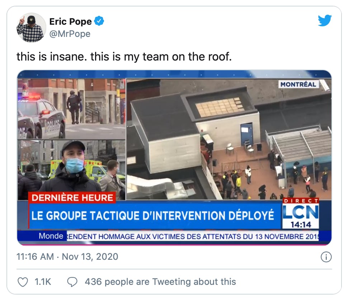The image size is (358, 306).
Task: Click the Monde ticker label
Action: coord(51,236)
